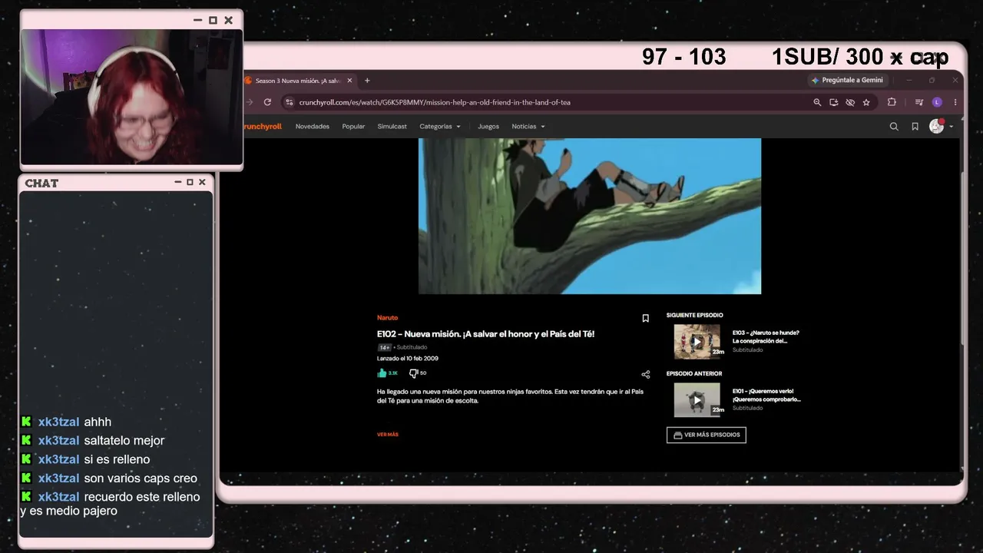Open Crunchyroll search magnifier icon
This screenshot has height=553, width=983.
pos(894,127)
